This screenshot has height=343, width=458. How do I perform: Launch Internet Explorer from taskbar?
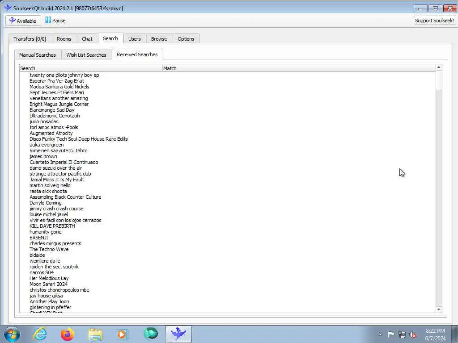(x=40, y=334)
